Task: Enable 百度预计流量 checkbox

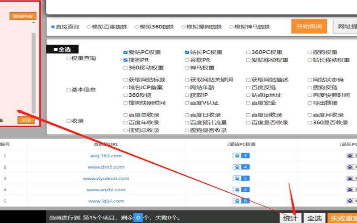Action: pos(187,123)
